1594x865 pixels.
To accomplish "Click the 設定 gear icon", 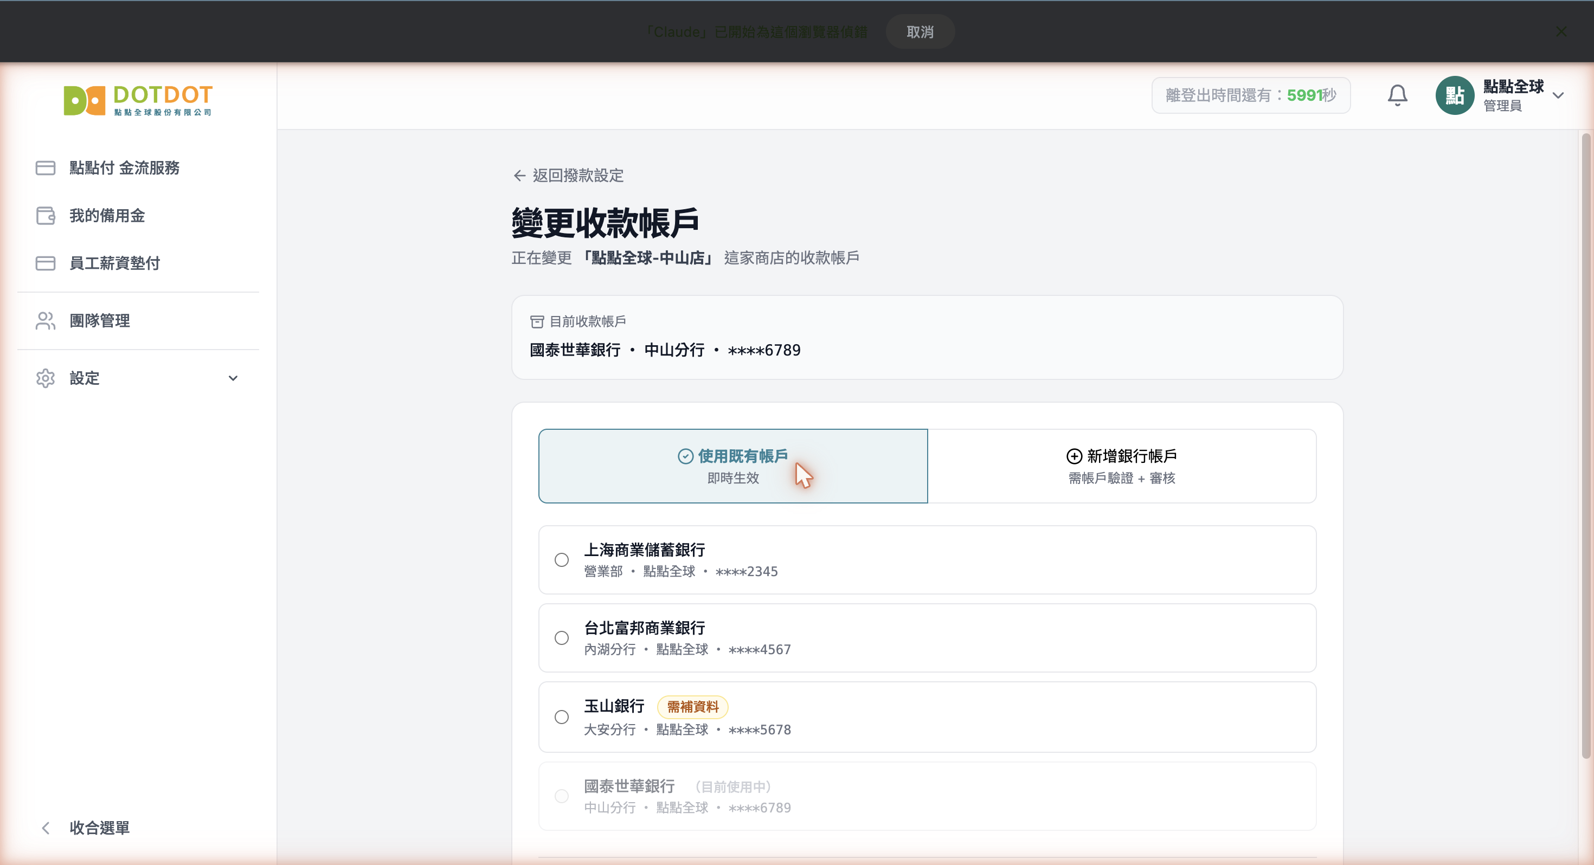I will (45, 378).
